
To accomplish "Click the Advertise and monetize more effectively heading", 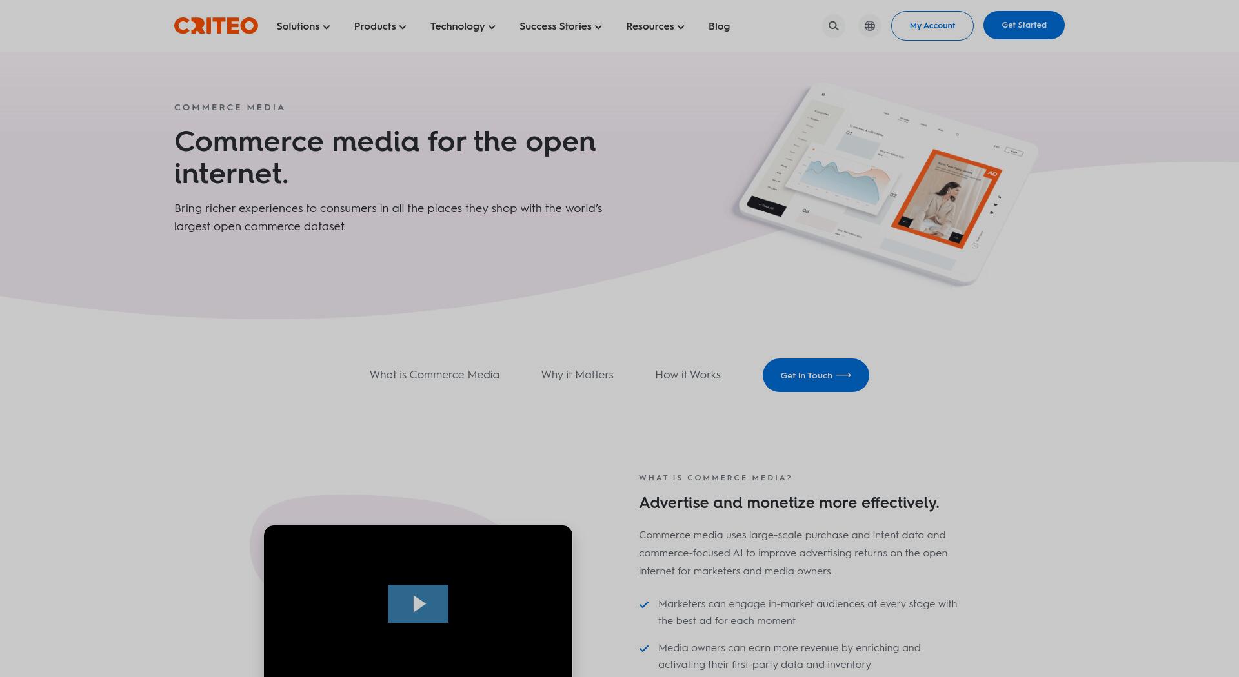I will pos(789,503).
